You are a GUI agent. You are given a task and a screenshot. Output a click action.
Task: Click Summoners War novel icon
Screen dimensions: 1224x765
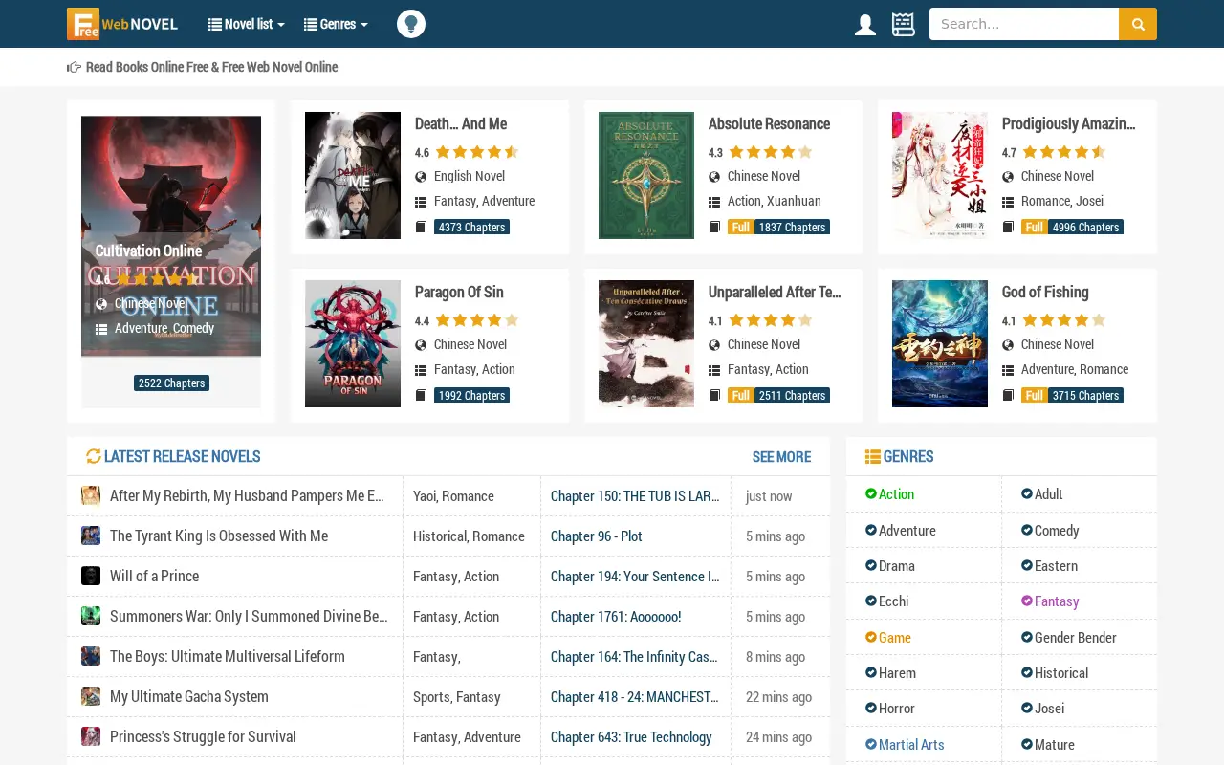(x=91, y=616)
